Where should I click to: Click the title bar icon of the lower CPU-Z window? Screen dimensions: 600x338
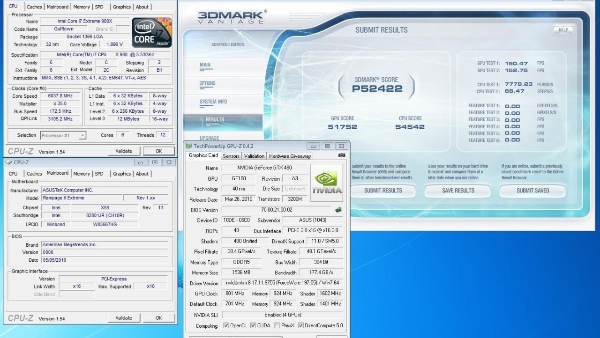point(9,162)
